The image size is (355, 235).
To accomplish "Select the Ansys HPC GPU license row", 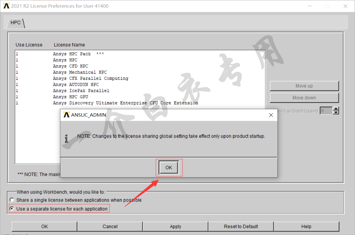I will [x=140, y=97].
